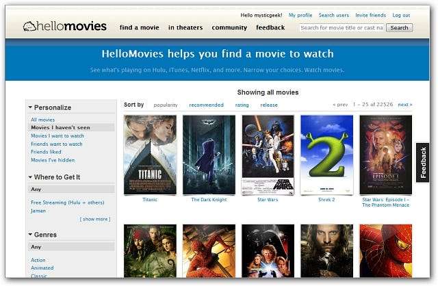The image size is (438, 286).
Task: Show more sources under Where to Get It
Action: pos(95,219)
